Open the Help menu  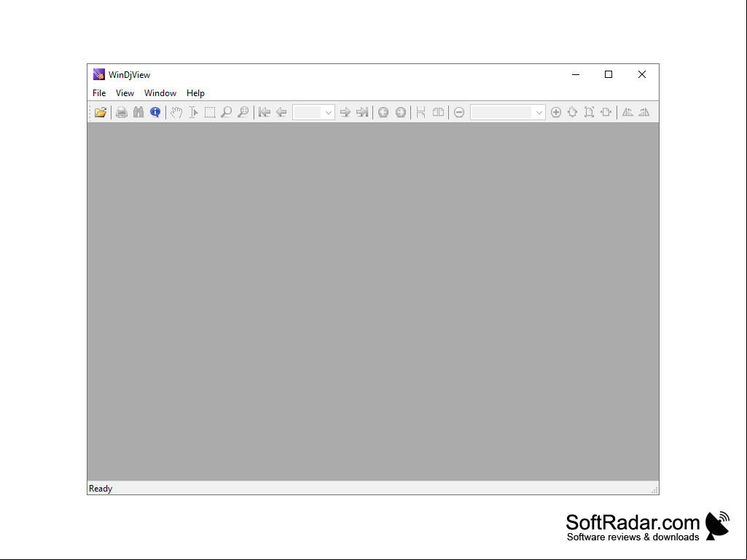pyautogui.click(x=195, y=93)
